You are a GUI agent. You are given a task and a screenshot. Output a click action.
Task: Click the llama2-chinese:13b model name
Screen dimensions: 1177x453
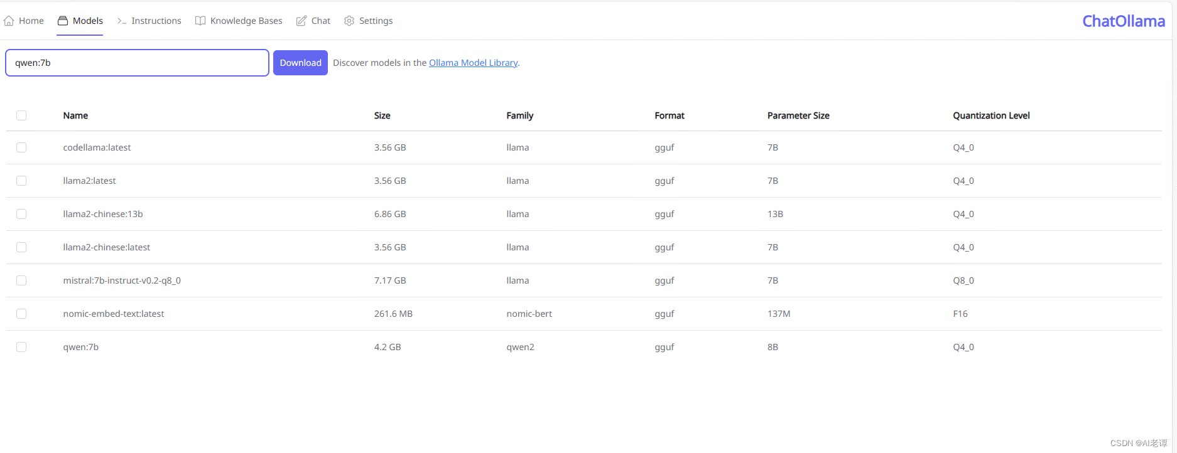point(103,214)
